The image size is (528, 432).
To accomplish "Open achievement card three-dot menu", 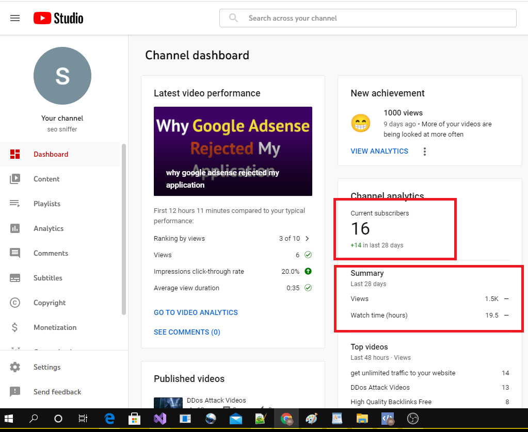I will [x=425, y=152].
